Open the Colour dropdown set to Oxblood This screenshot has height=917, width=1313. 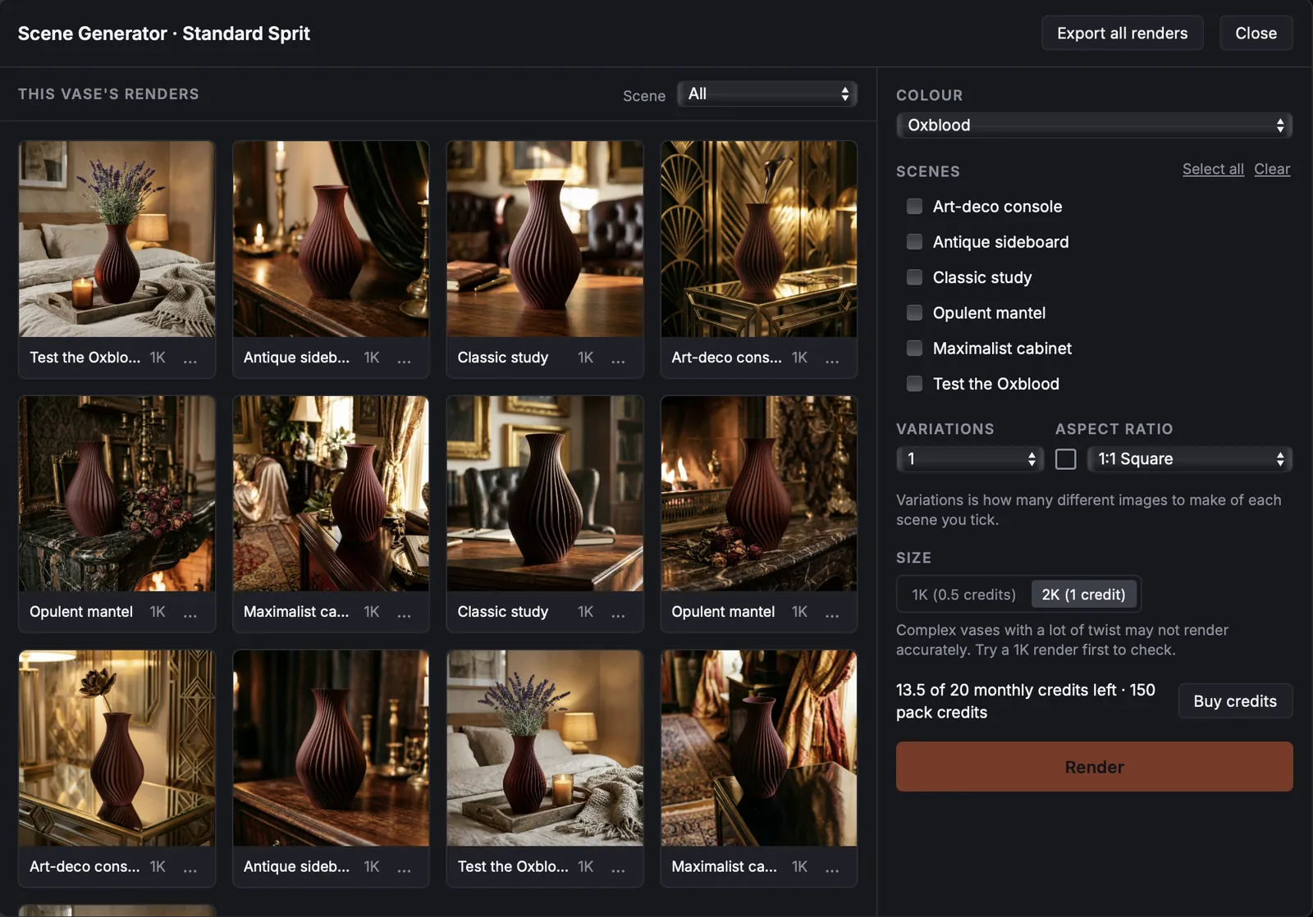(x=1094, y=125)
